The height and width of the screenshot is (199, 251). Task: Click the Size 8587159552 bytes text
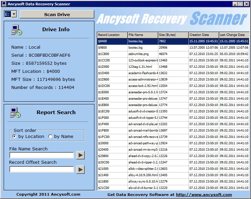[x=39, y=63]
